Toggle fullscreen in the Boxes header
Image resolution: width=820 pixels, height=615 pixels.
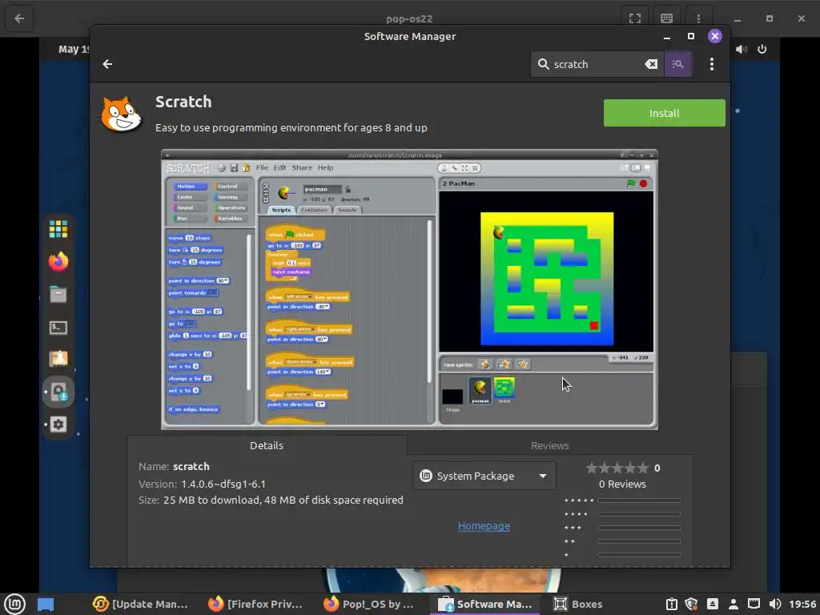point(634,18)
